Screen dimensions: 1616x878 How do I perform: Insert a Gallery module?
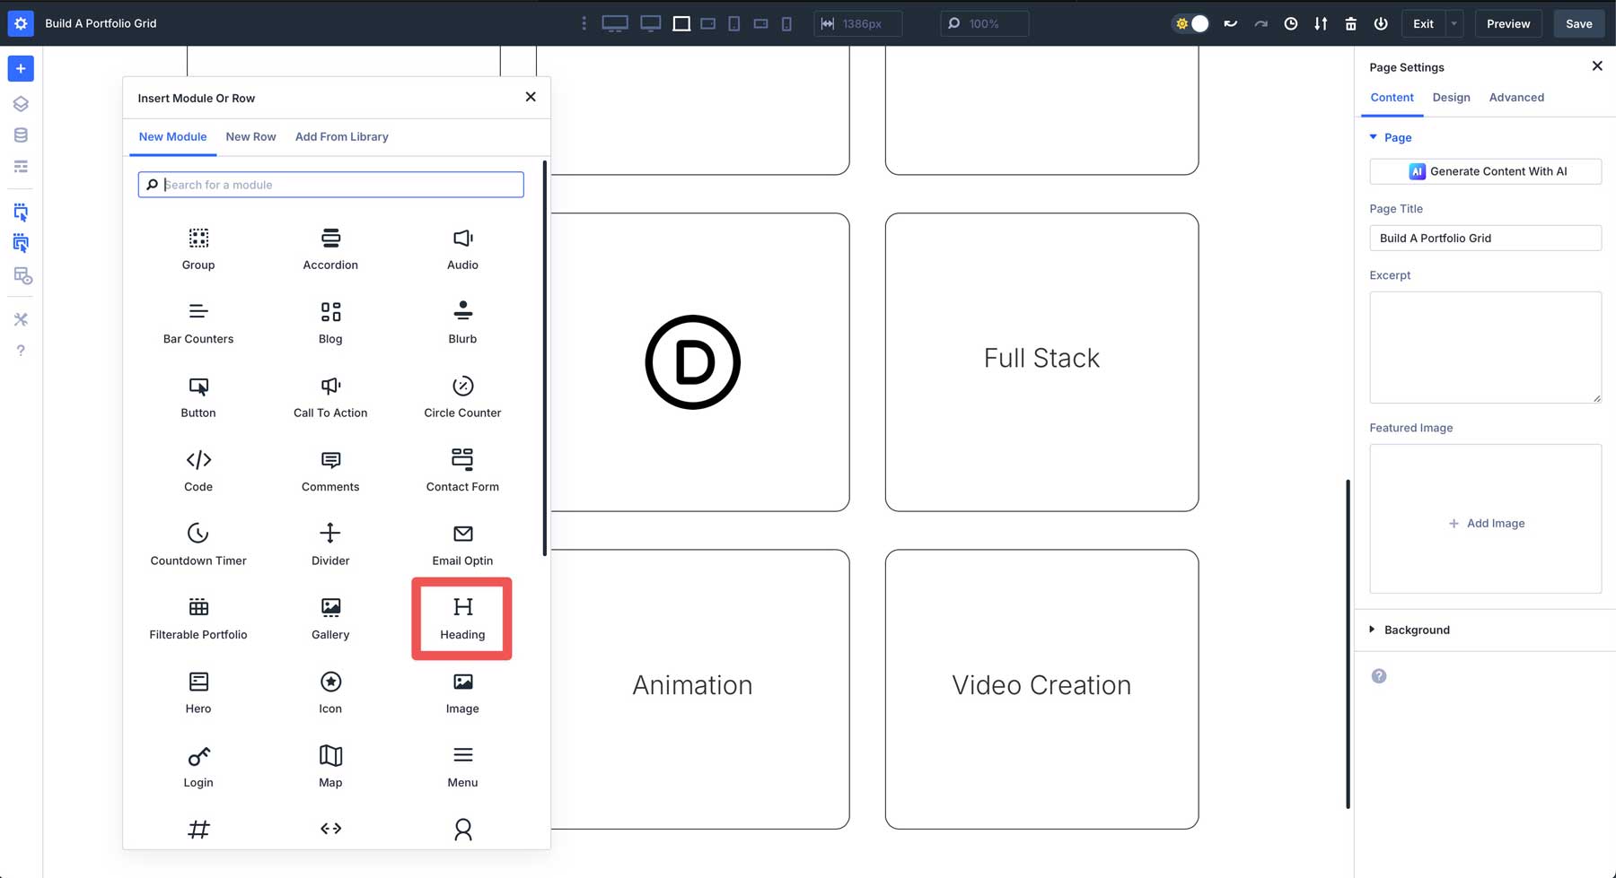click(x=329, y=618)
